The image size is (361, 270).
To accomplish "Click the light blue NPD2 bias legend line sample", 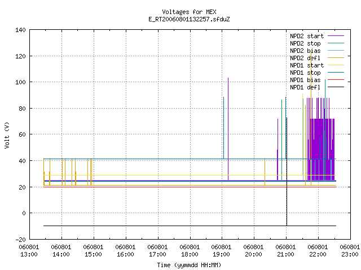I will 336,51.
